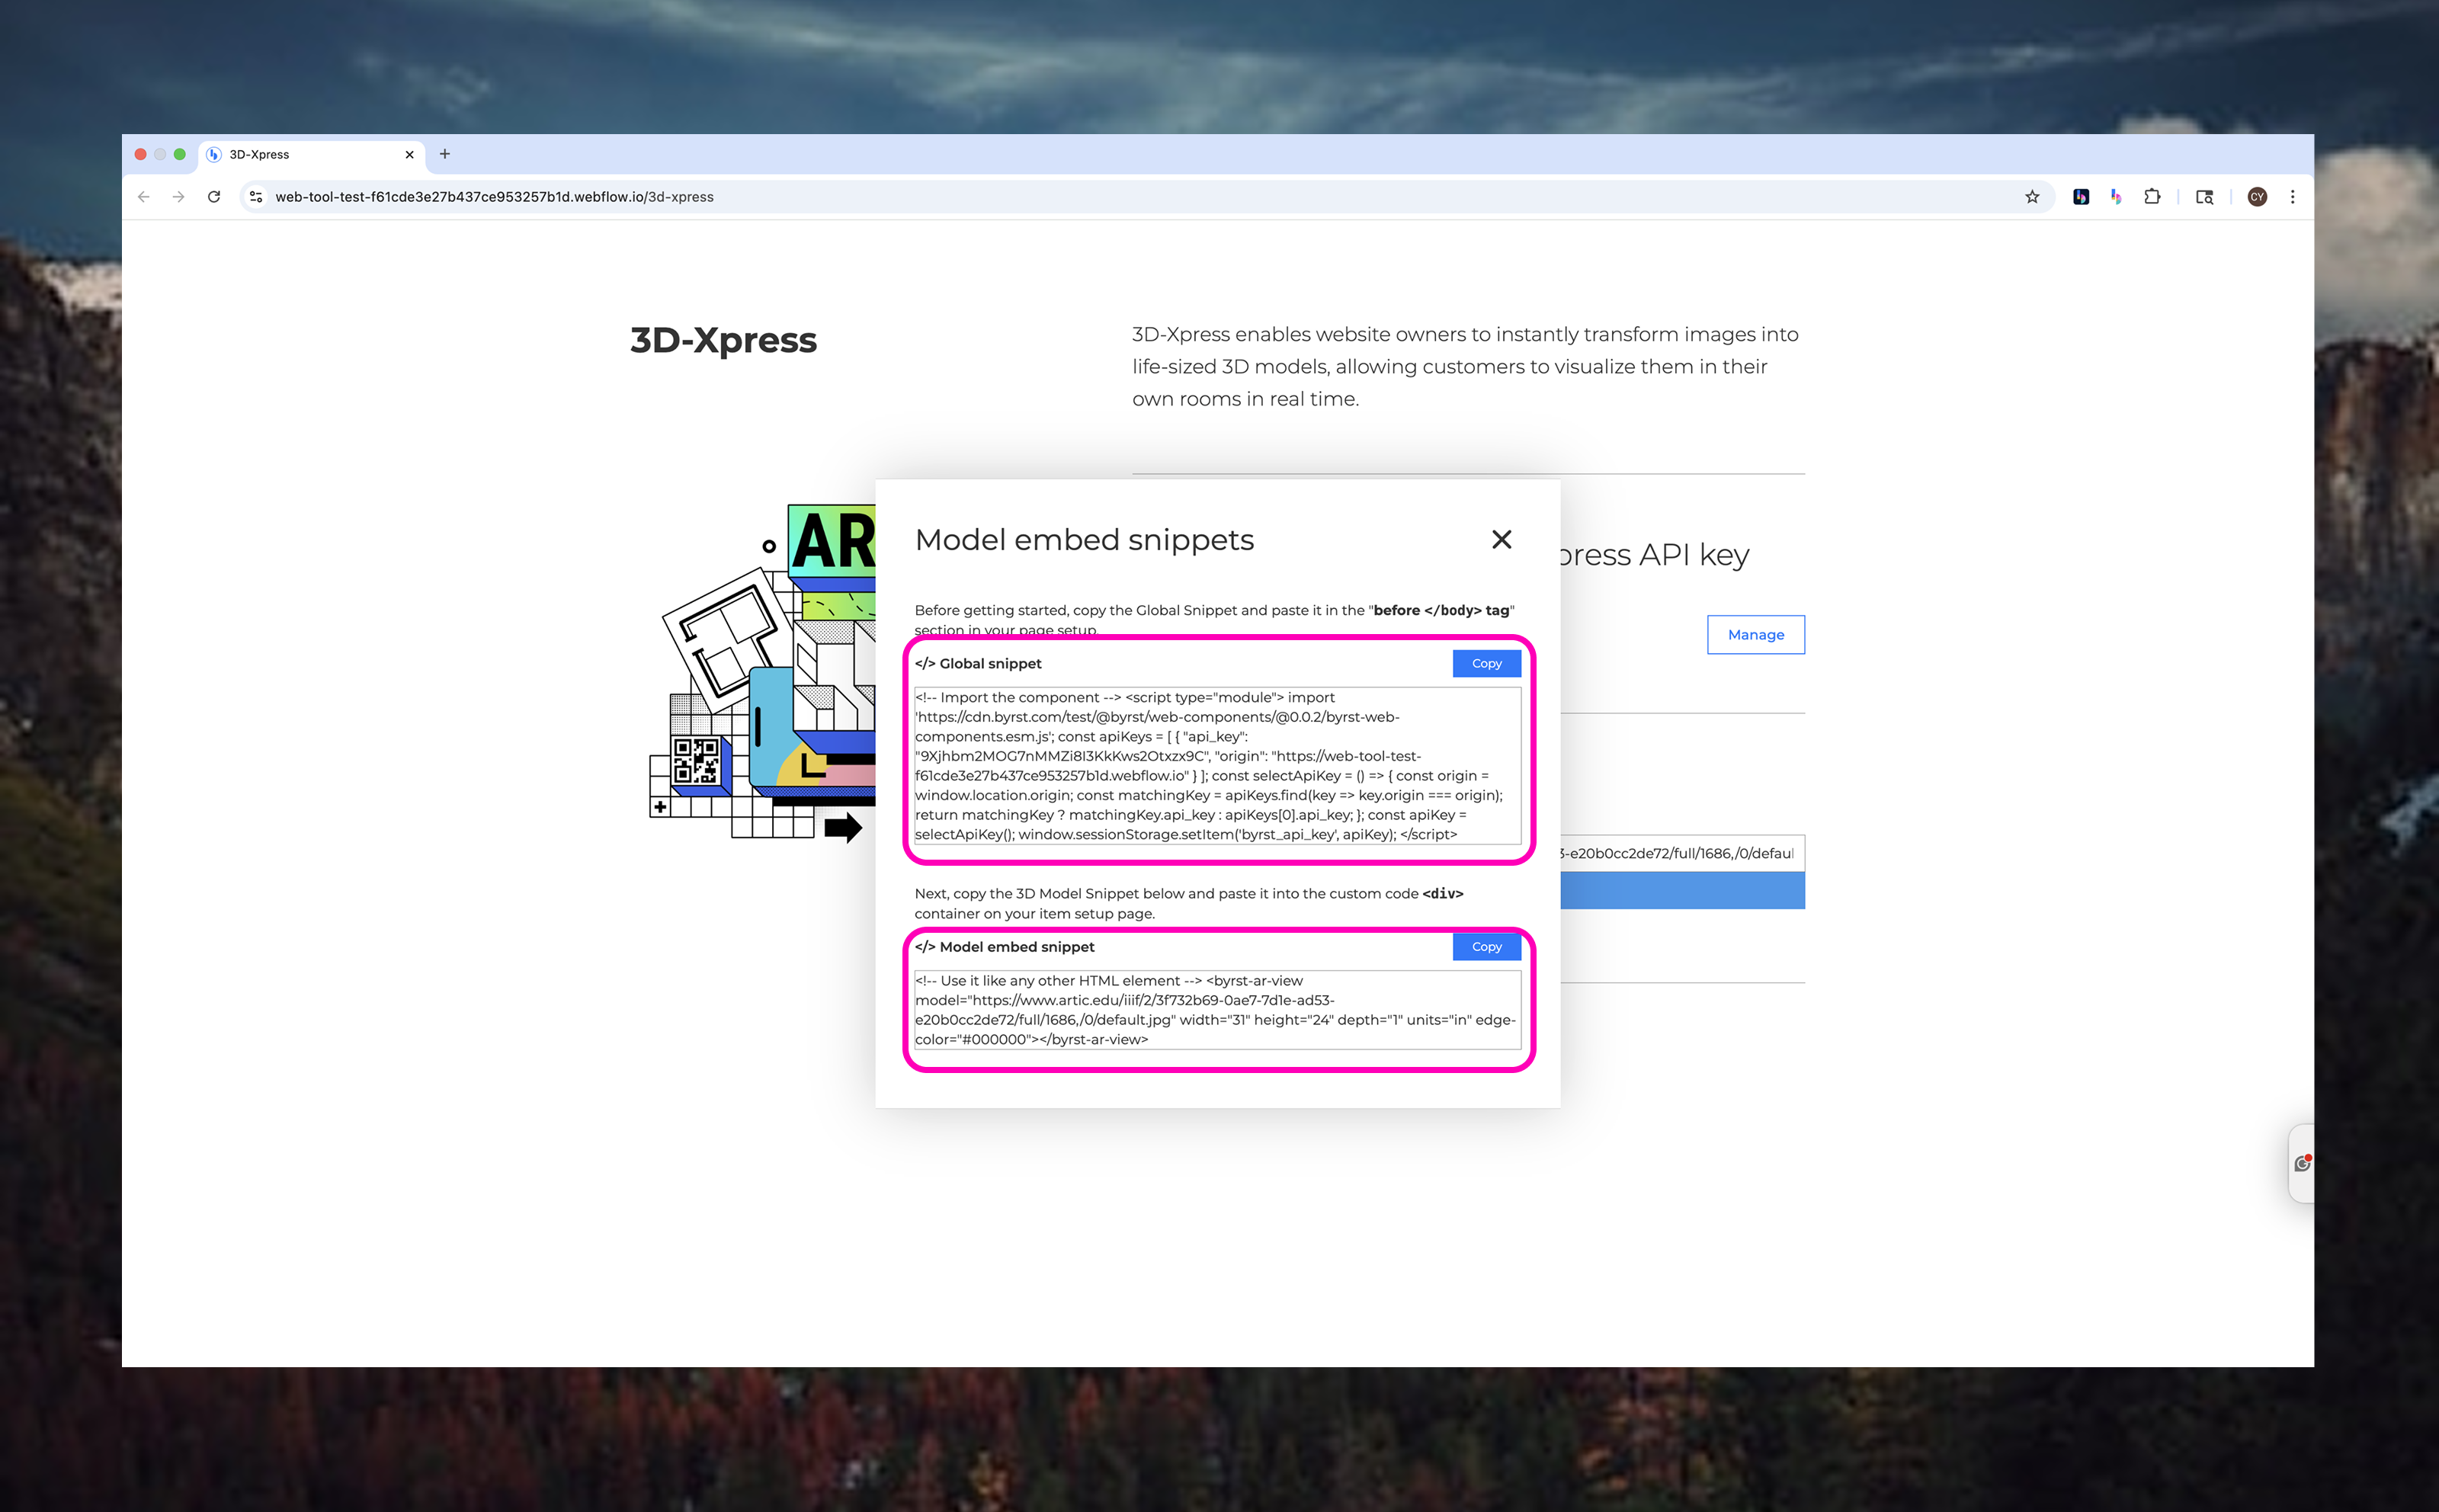
Task: Click inside the Global snippet code box
Action: (x=1216, y=766)
